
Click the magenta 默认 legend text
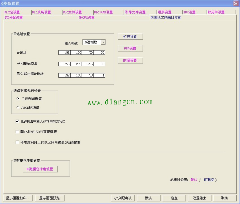[x=194, y=180]
